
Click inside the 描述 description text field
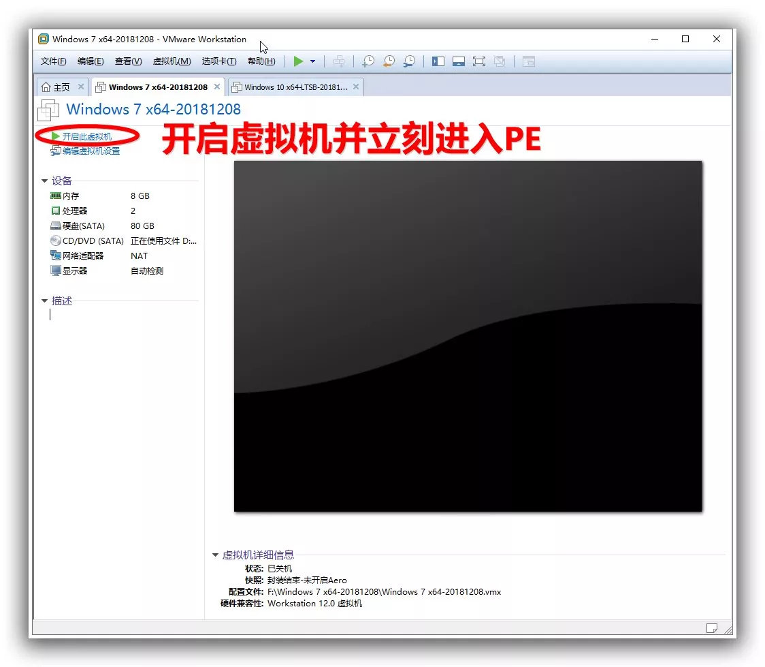coord(123,315)
